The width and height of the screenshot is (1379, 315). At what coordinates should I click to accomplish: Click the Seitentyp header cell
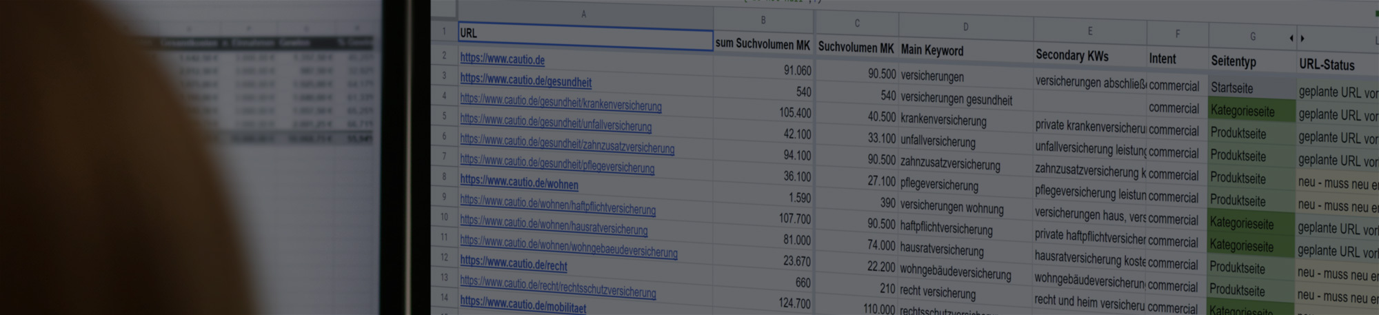tap(1252, 62)
